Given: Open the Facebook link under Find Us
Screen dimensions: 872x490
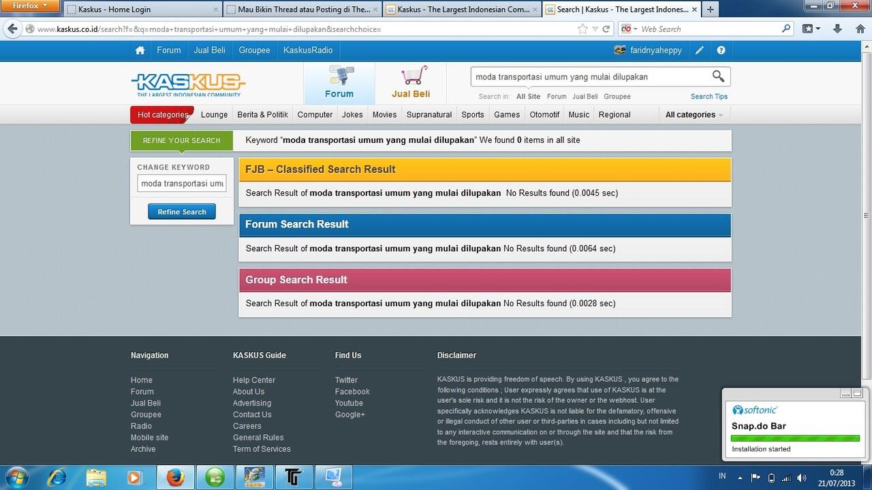Looking at the screenshot, I should pyautogui.click(x=352, y=392).
